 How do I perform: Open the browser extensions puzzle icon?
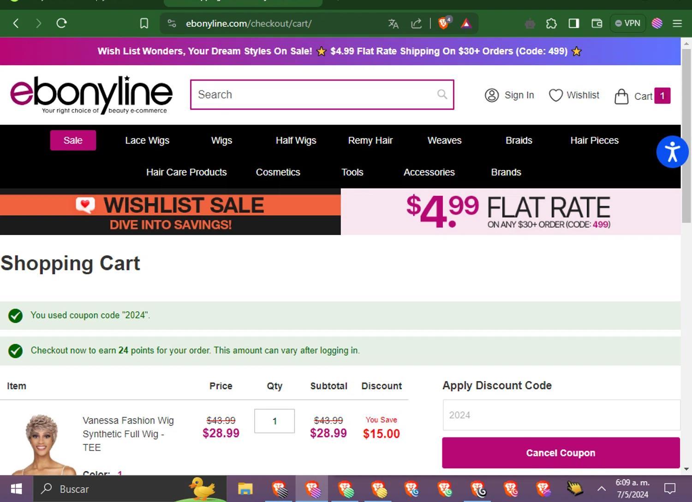coord(551,24)
